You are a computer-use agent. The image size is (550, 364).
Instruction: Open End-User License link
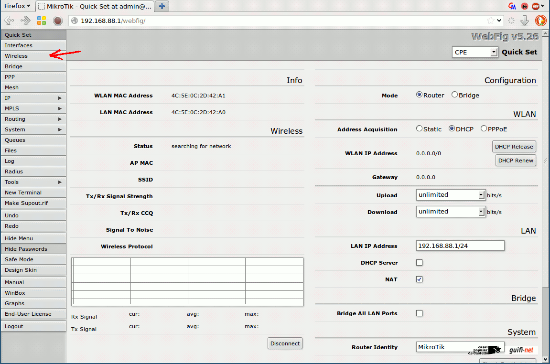(33, 313)
